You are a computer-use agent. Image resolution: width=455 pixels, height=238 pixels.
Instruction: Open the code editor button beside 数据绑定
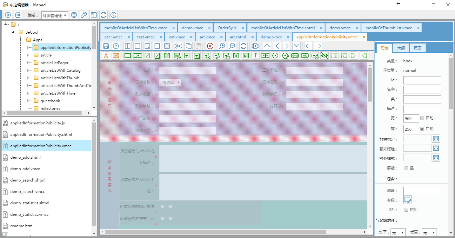tap(436, 139)
